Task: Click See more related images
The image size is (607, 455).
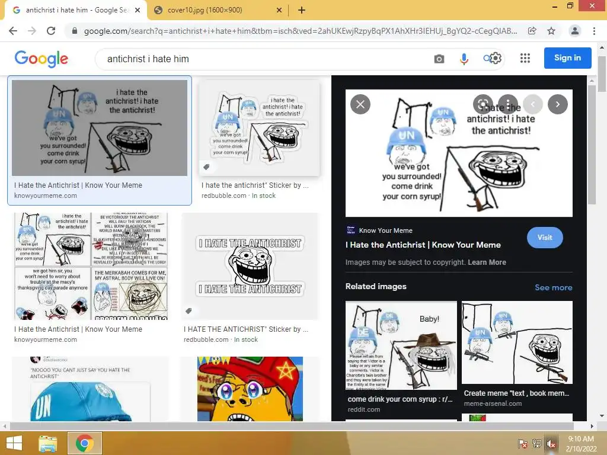Action: point(553,287)
